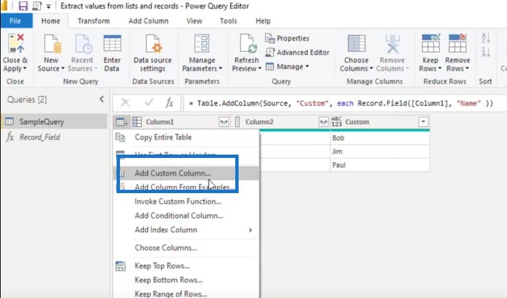Click the Enter Data table icon
The width and height of the screenshot is (507, 298).
click(112, 43)
